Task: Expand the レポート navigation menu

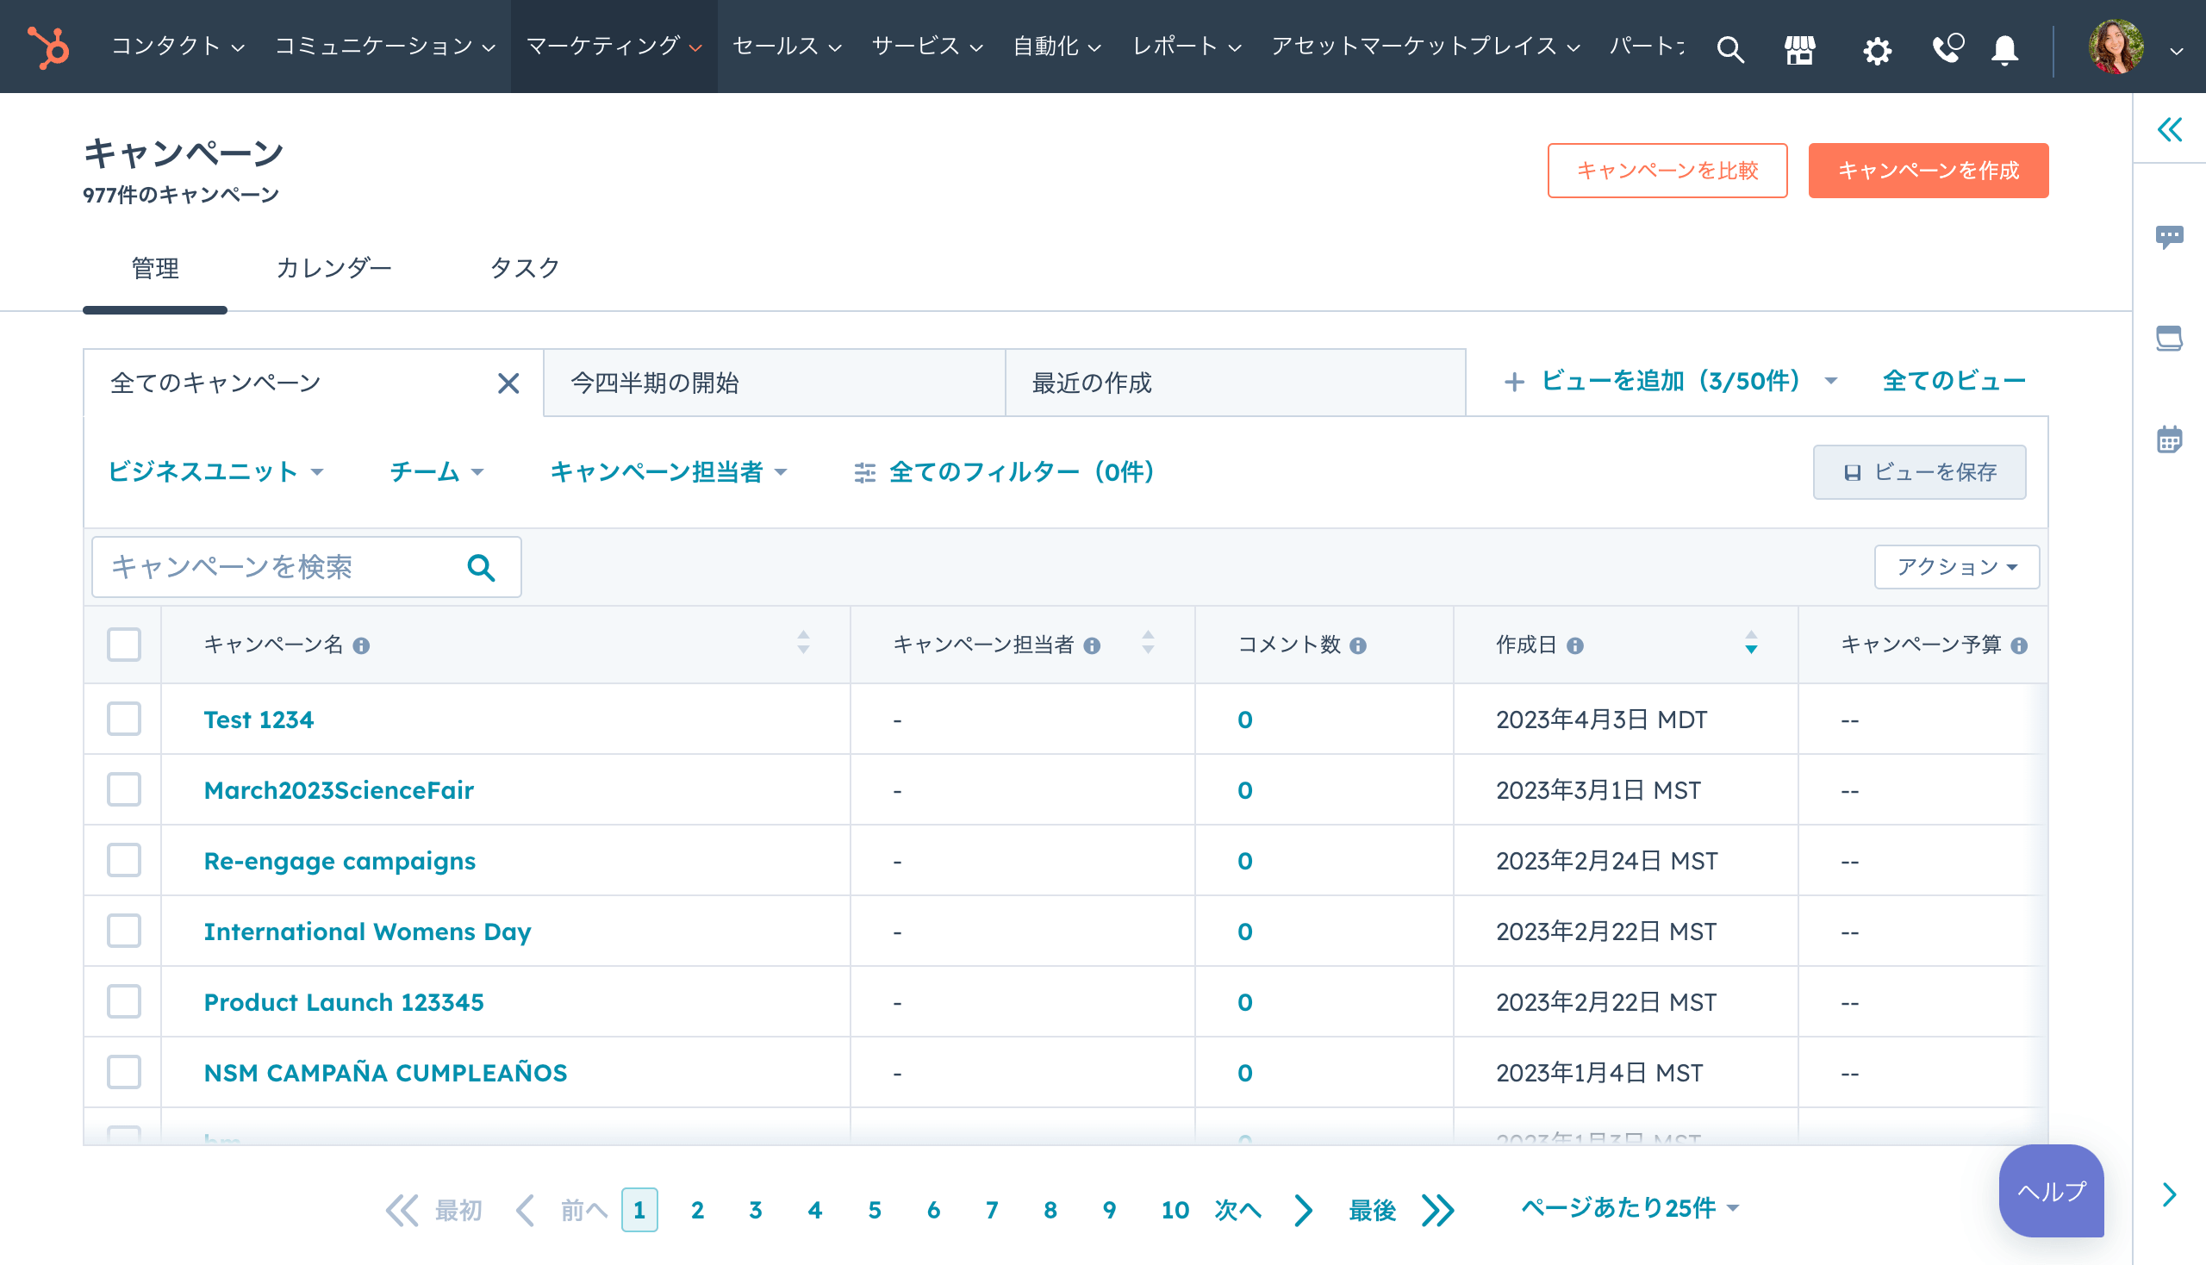Action: (x=1186, y=46)
